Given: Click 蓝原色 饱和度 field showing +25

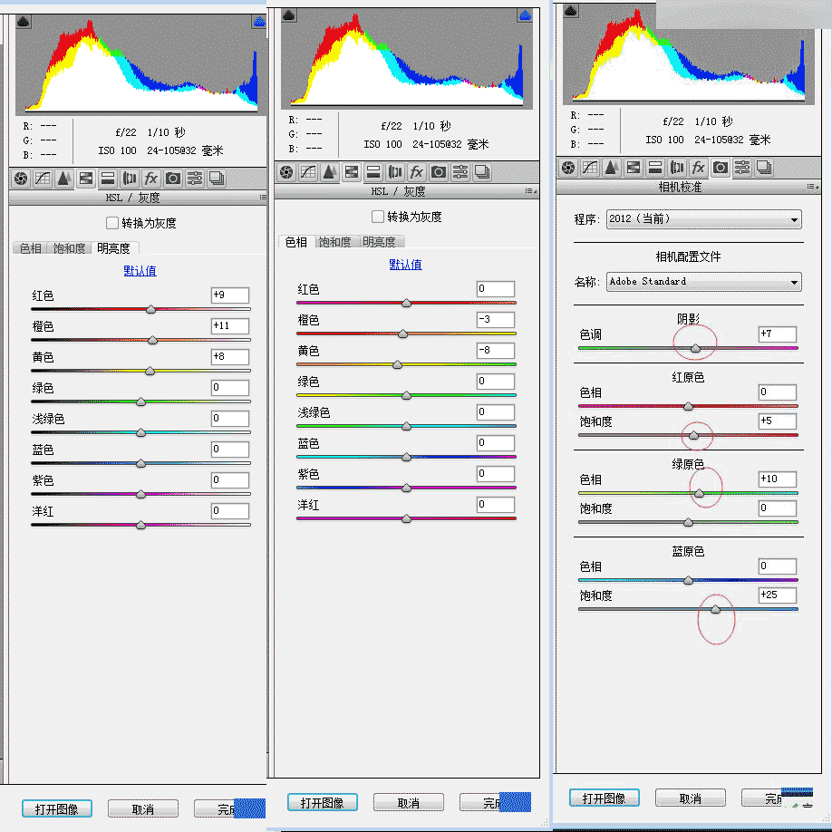Looking at the screenshot, I should tap(778, 595).
